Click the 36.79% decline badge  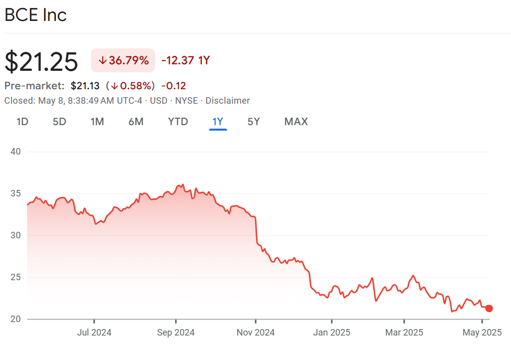pos(123,61)
